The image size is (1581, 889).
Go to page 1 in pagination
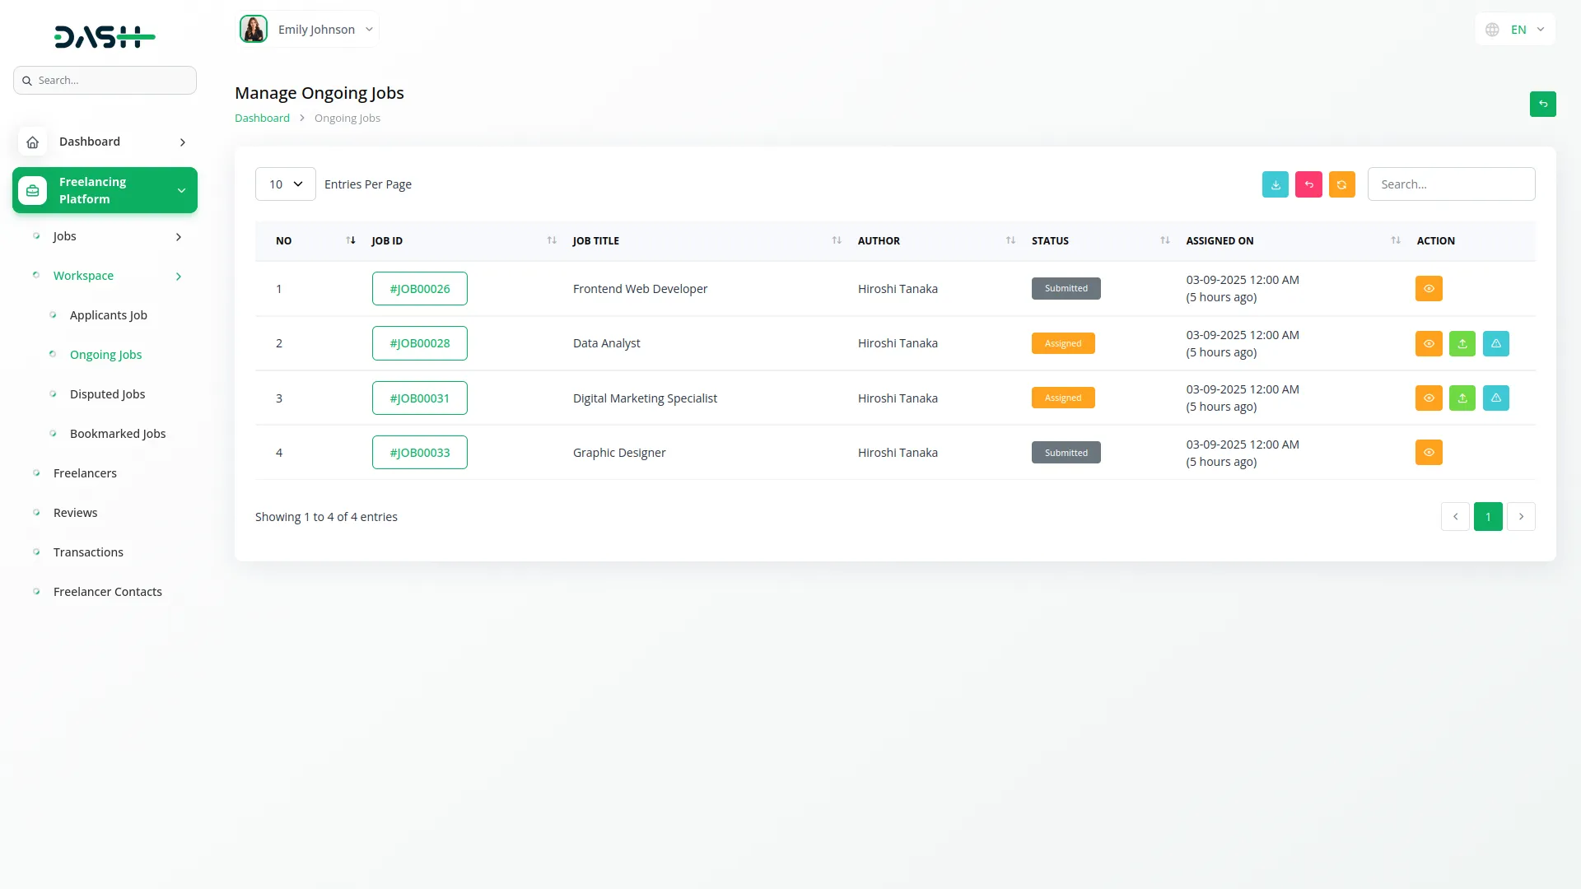point(1488,516)
